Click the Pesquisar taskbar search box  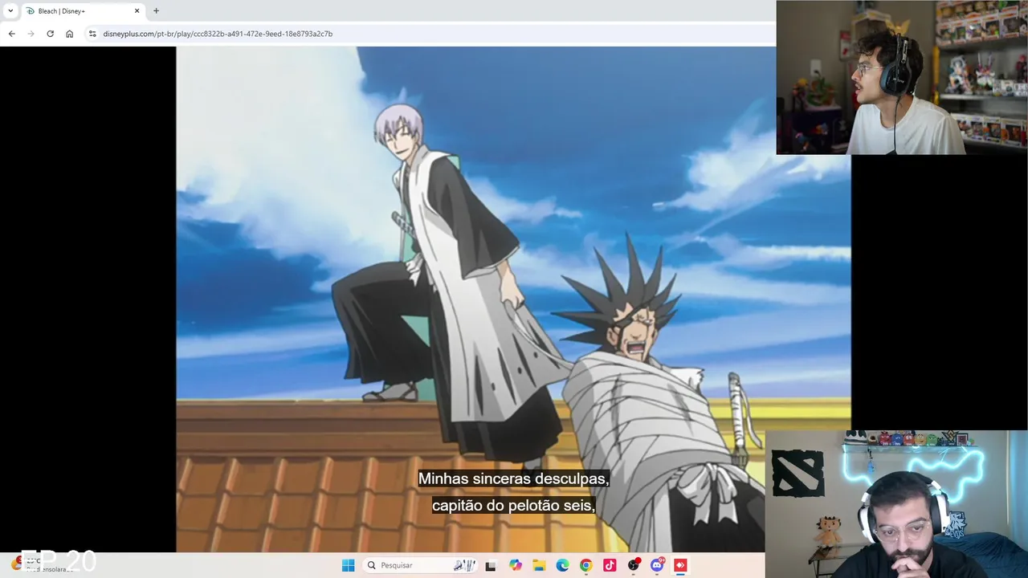pyautogui.click(x=419, y=565)
